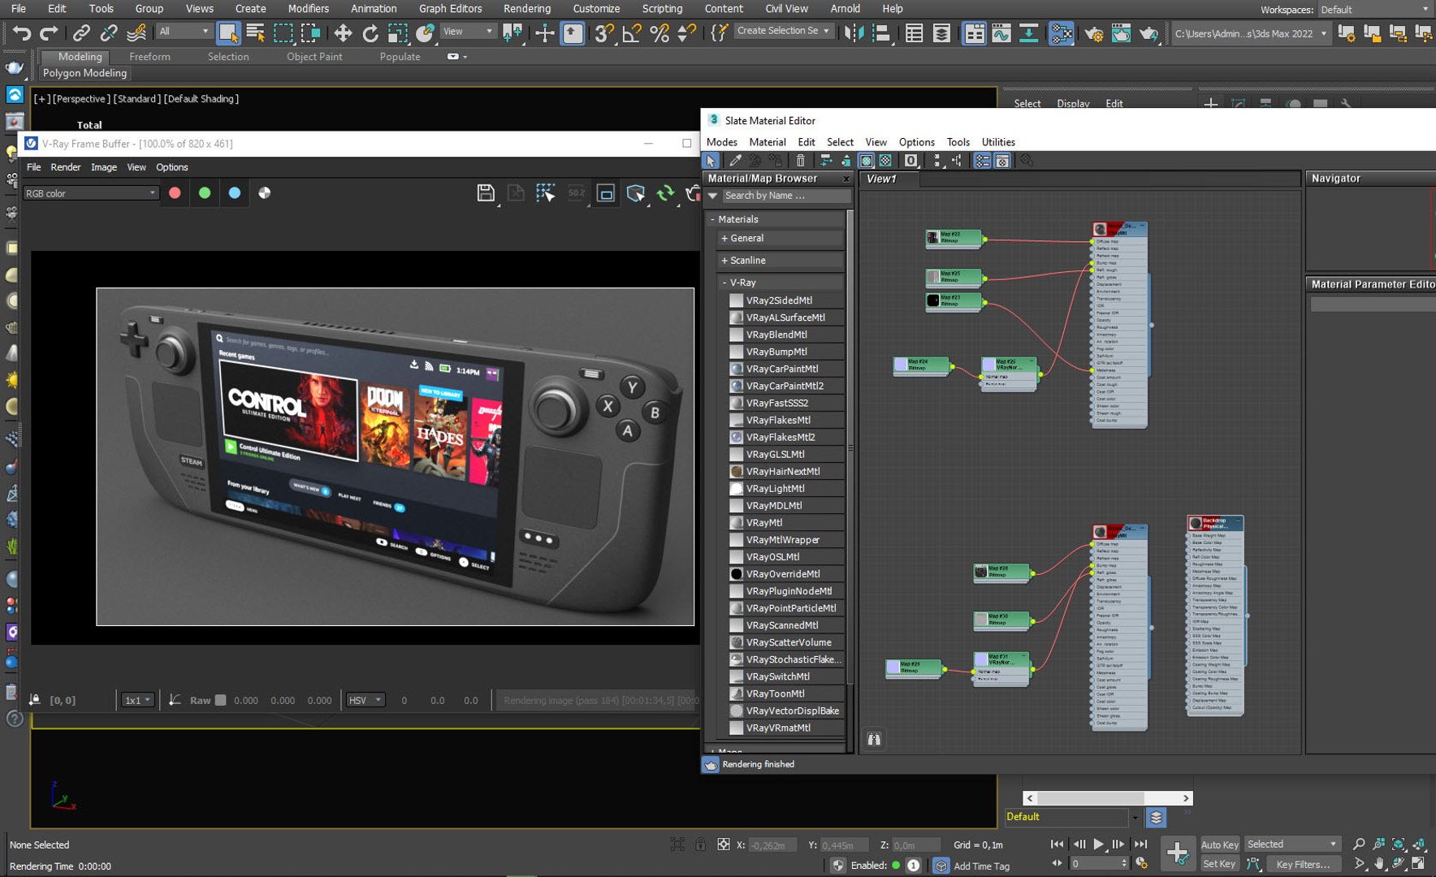Activate the Select and Uniform Scale tool
The height and width of the screenshot is (877, 1436).
pos(398,32)
